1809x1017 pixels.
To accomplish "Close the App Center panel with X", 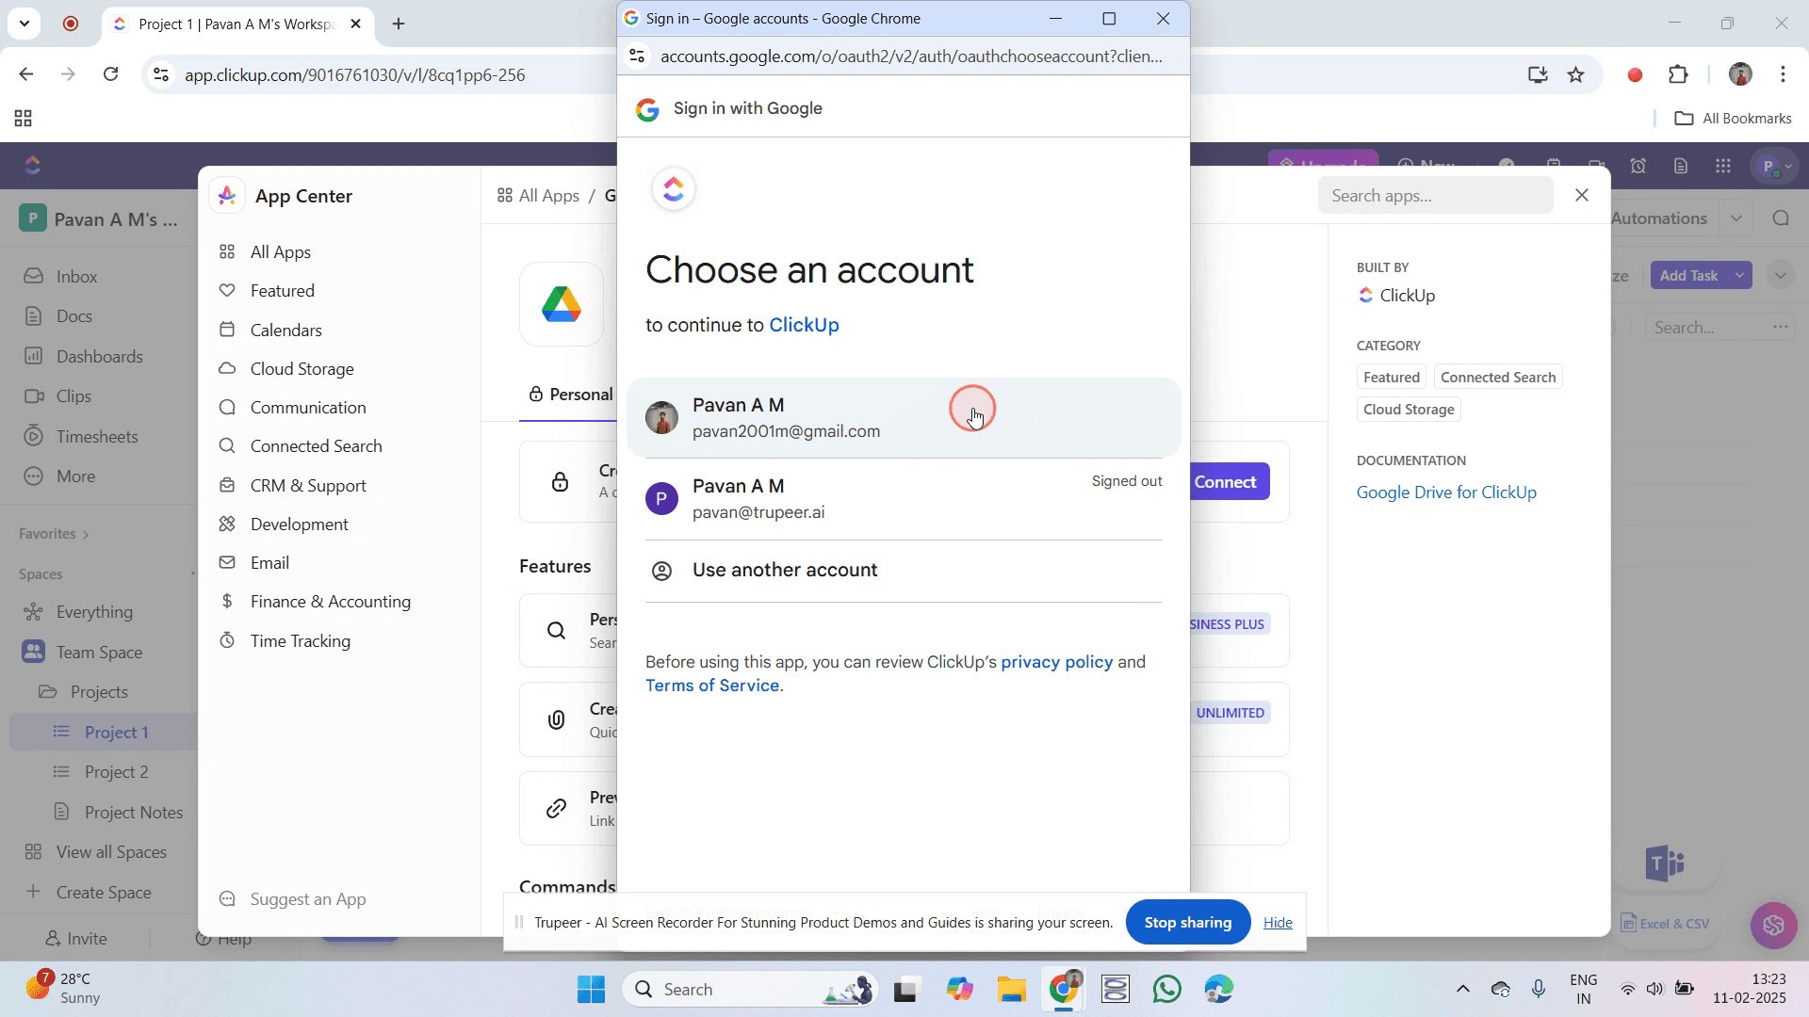I will [1582, 195].
